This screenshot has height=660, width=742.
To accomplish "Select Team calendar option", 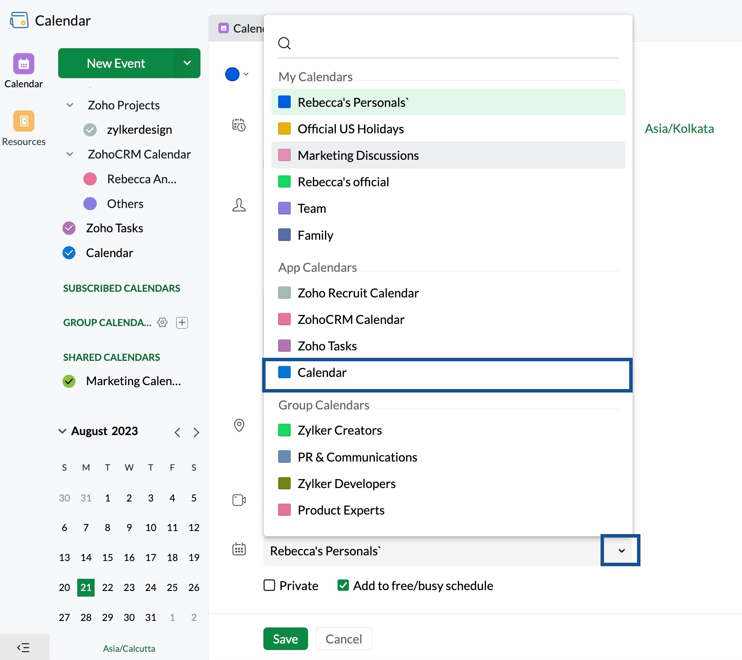I will click(x=448, y=208).
